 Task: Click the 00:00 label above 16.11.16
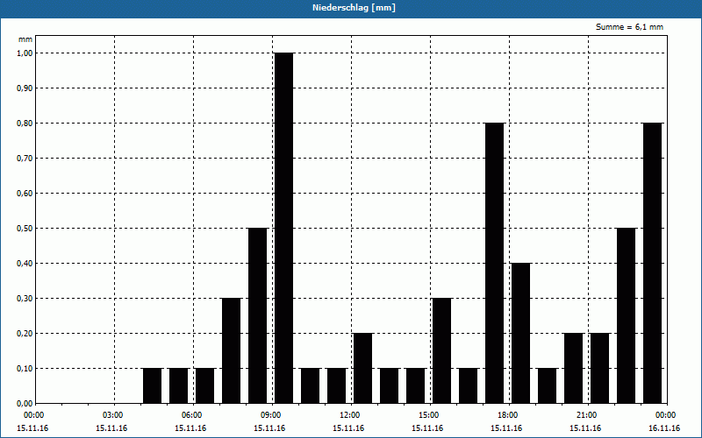tap(666, 415)
